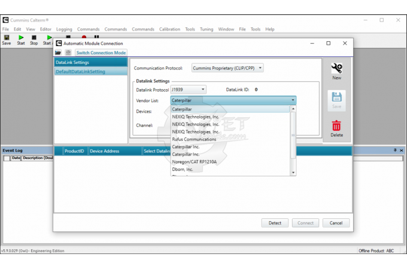Open the Window menu

click(226, 29)
